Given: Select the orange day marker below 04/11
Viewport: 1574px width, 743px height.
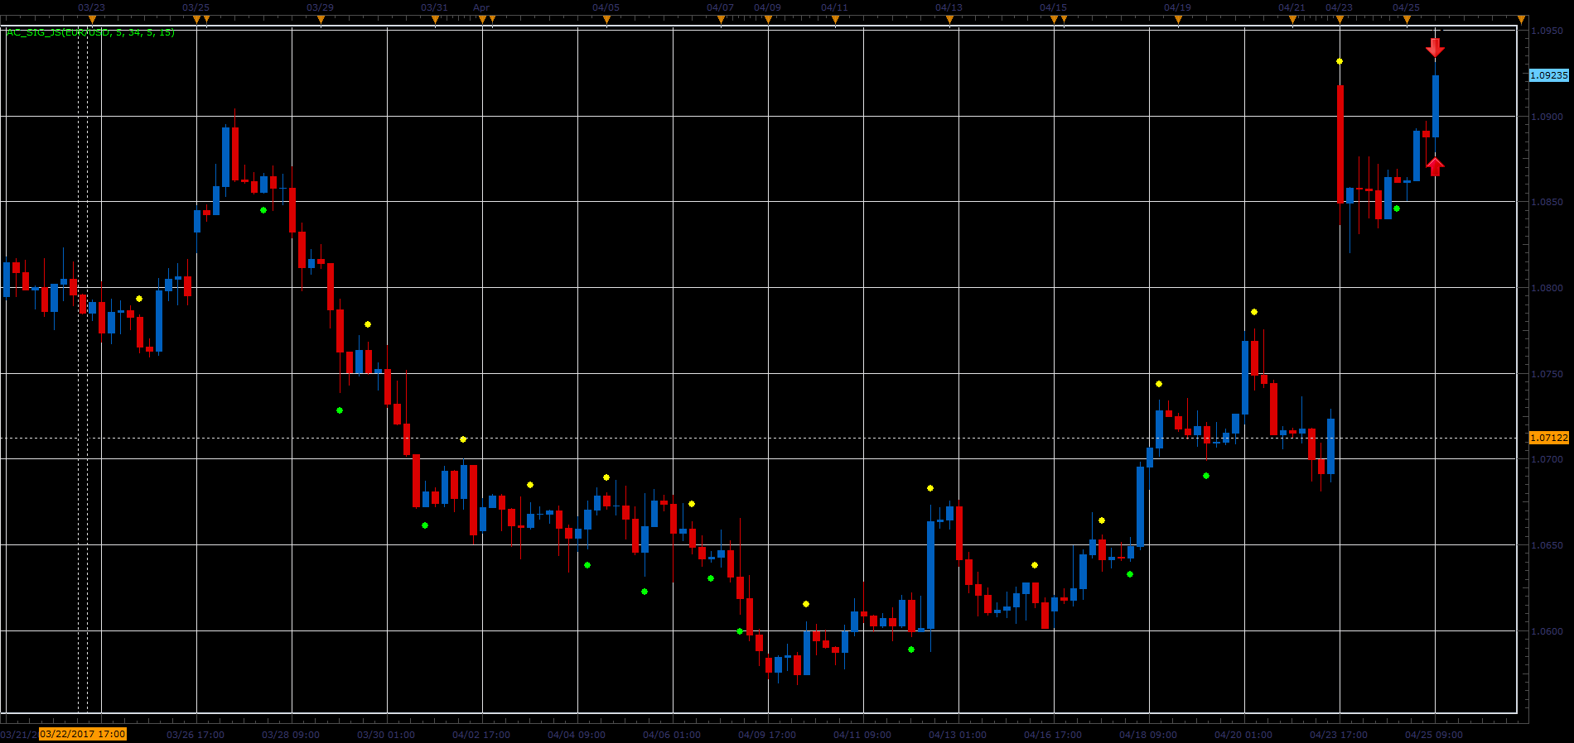Looking at the screenshot, I should coord(835,20).
